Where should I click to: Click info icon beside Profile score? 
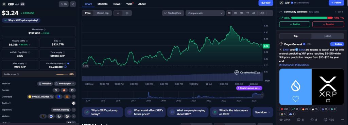(18, 74)
